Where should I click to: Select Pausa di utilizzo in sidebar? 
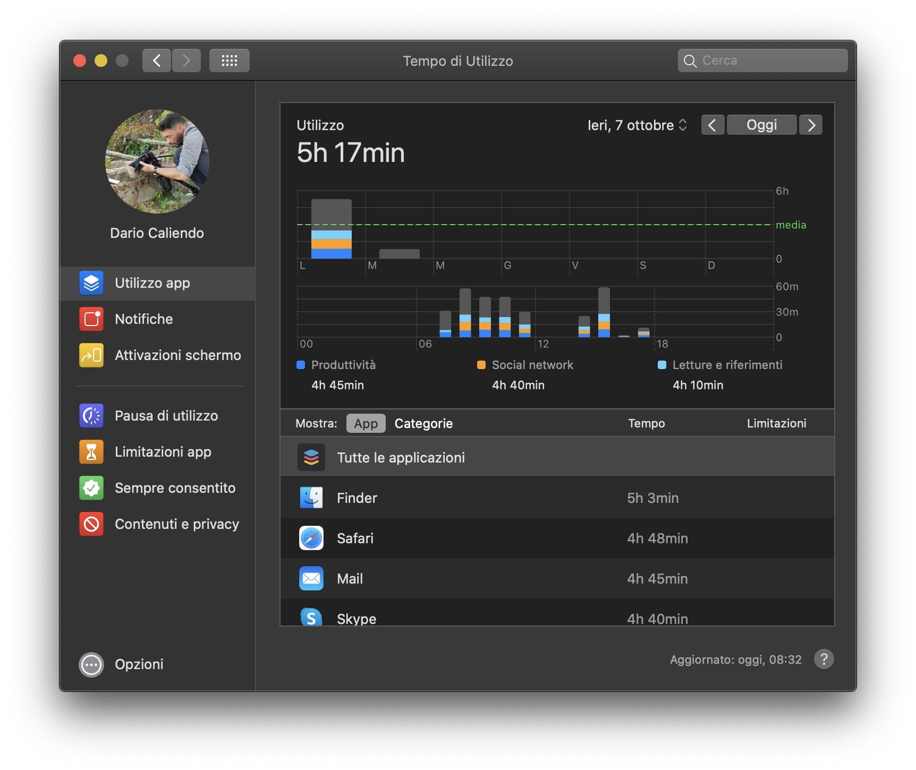click(158, 416)
